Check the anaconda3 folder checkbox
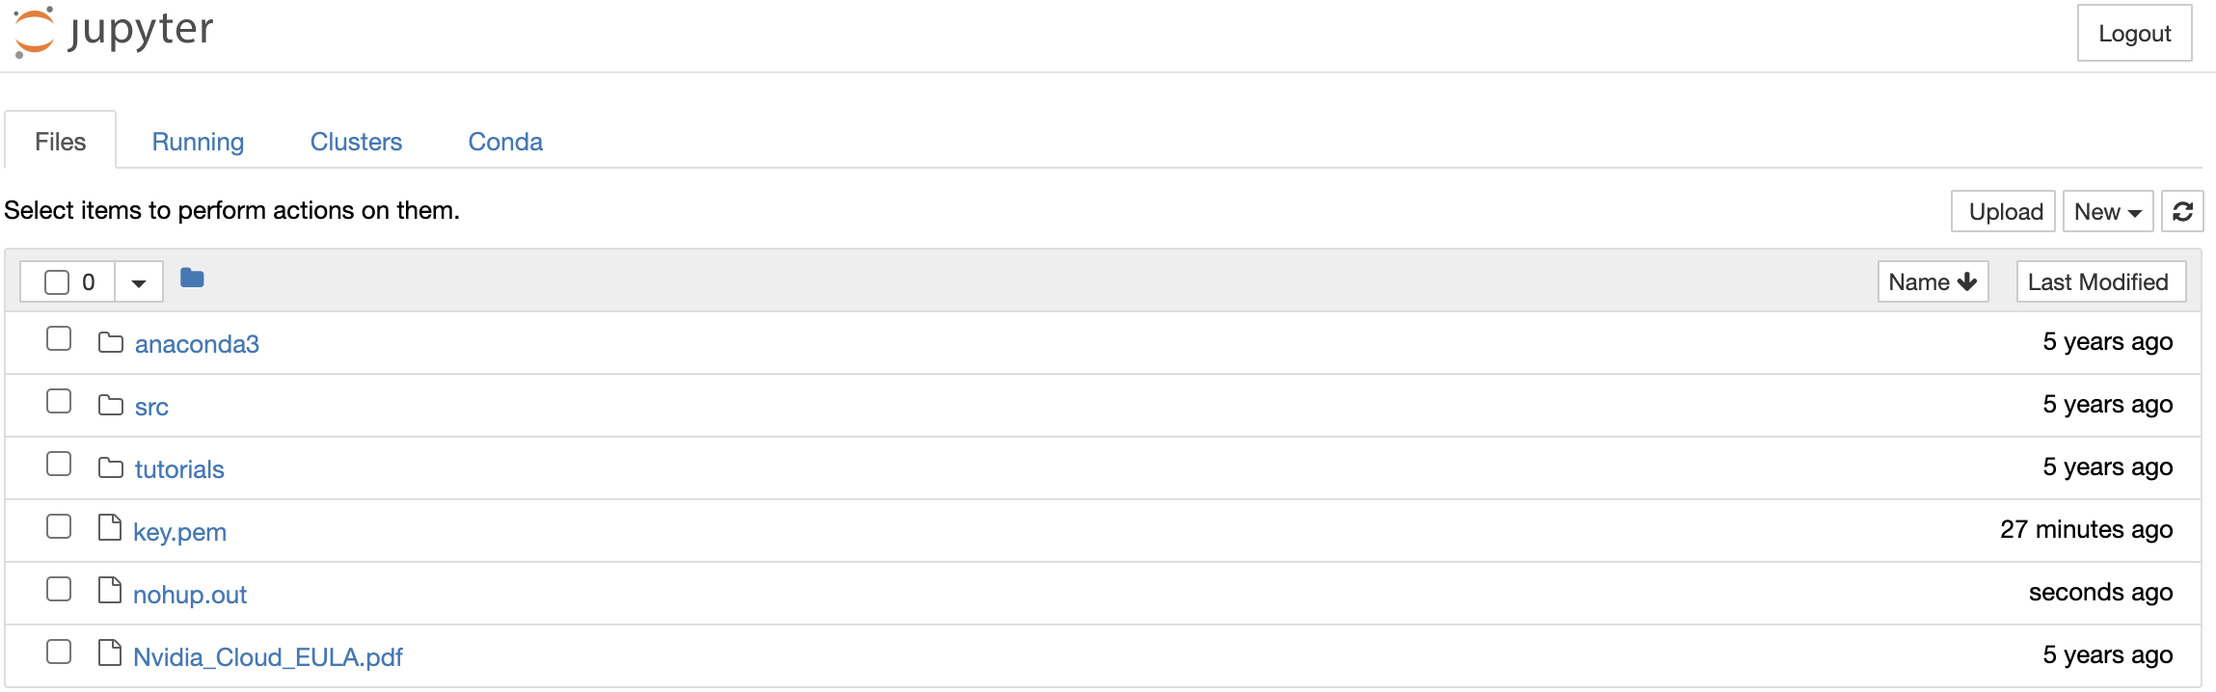Screen dimensions: 2216x692 pos(59,339)
